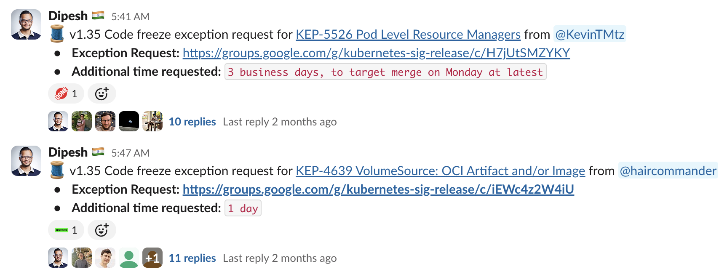Open the iEWc4z2W4iU Google Groups exception request
Viewport: 727px width, 277px height.
(378, 189)
